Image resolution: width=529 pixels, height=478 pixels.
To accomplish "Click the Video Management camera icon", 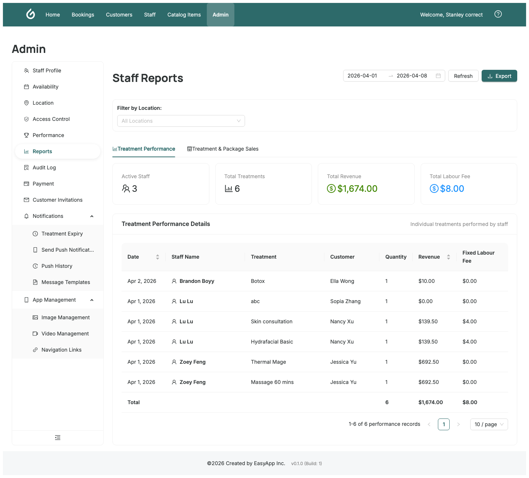I will coord(35,334).
